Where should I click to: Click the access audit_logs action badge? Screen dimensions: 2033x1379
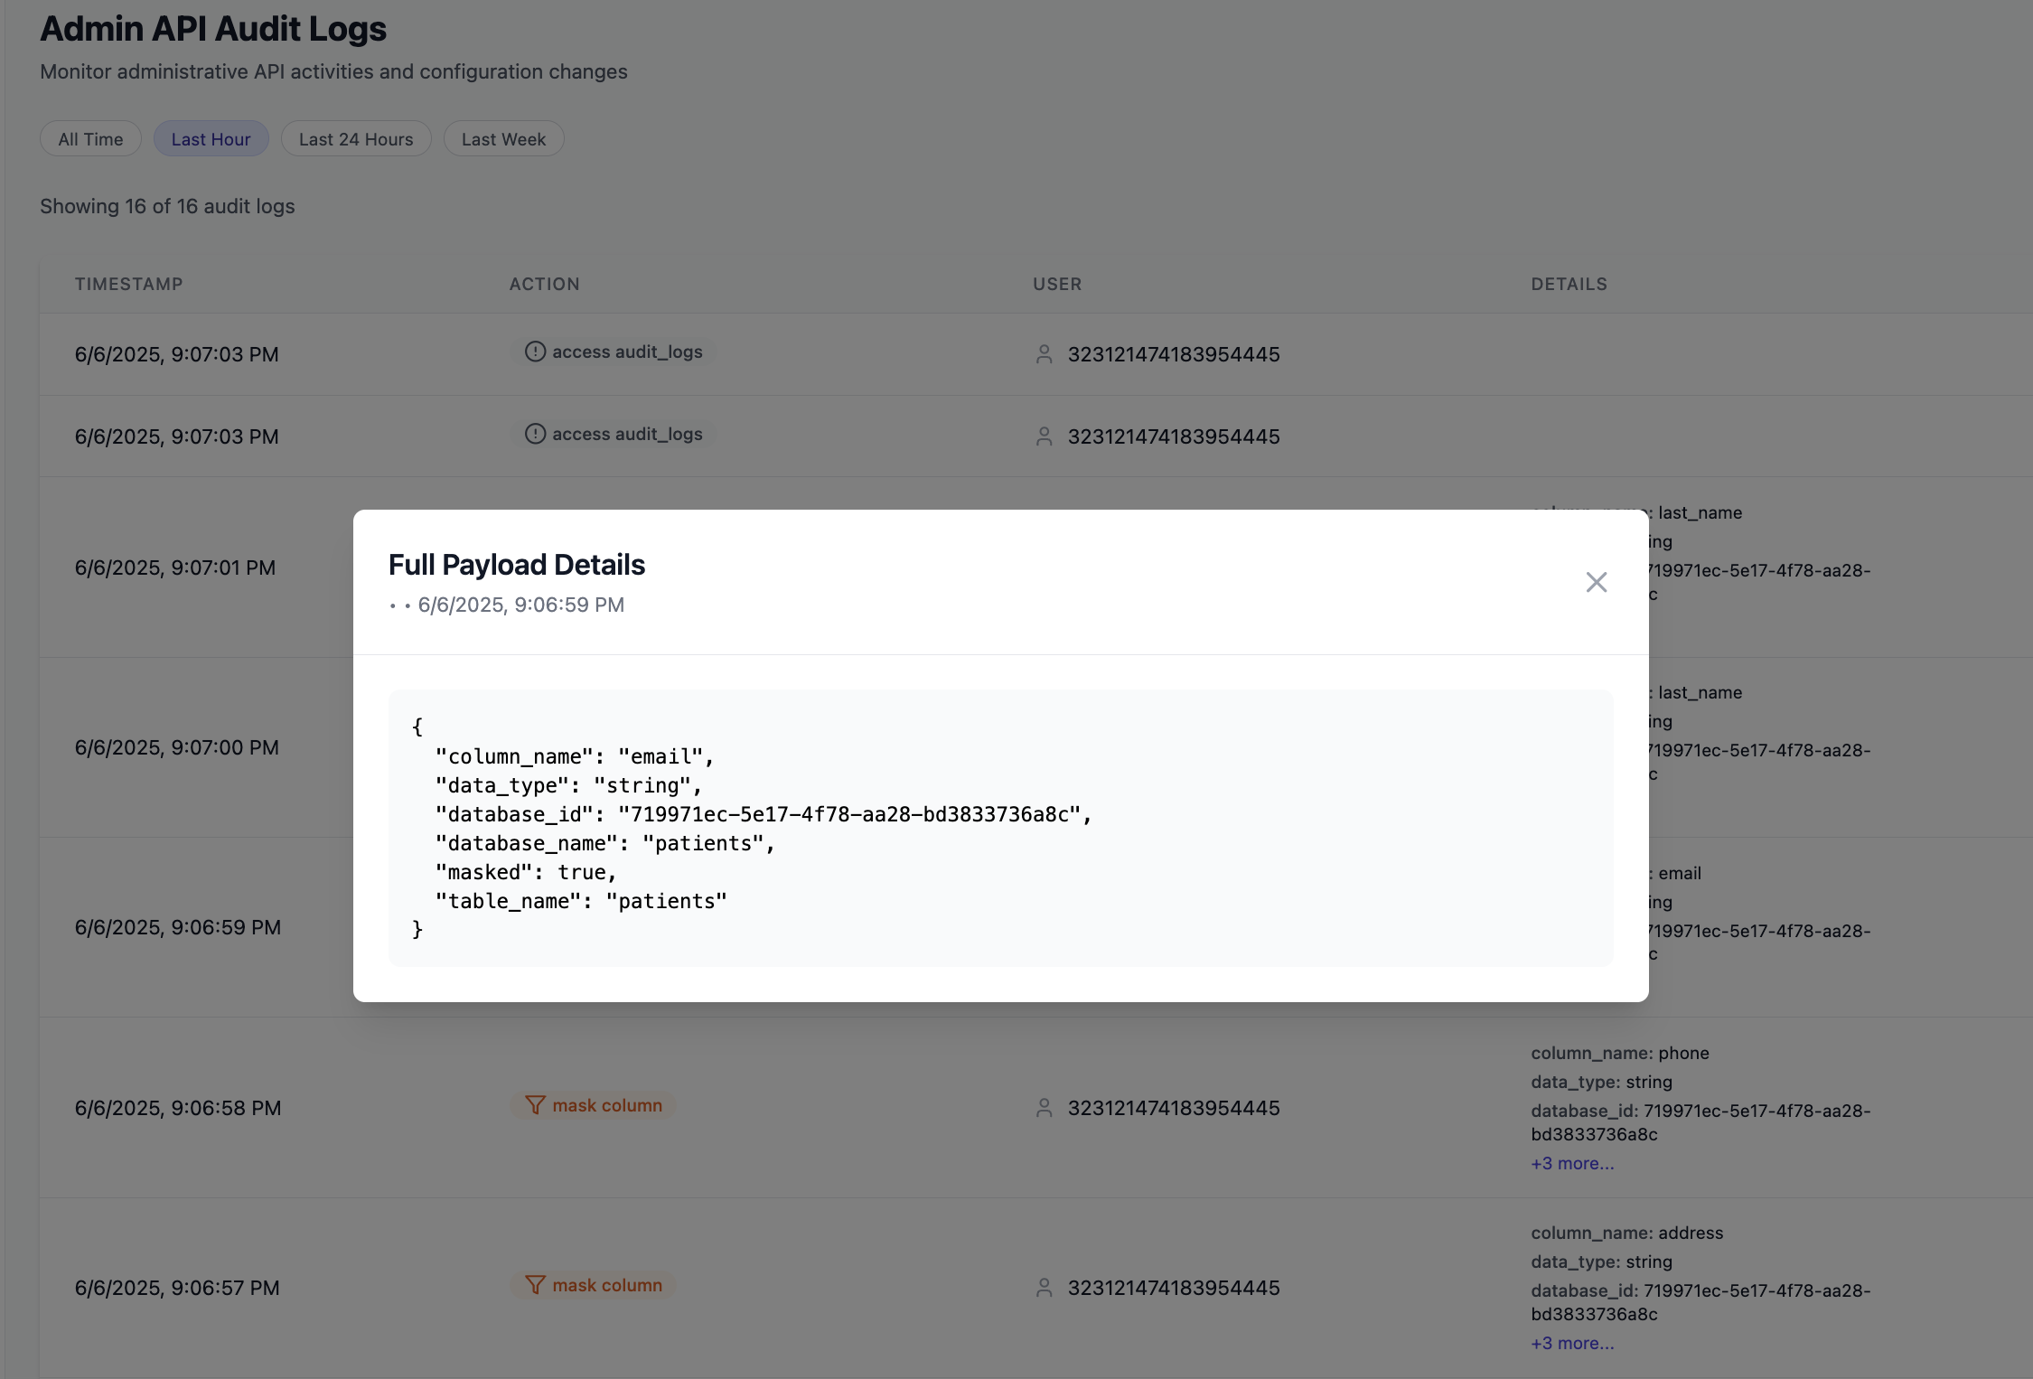click(613, 352)
